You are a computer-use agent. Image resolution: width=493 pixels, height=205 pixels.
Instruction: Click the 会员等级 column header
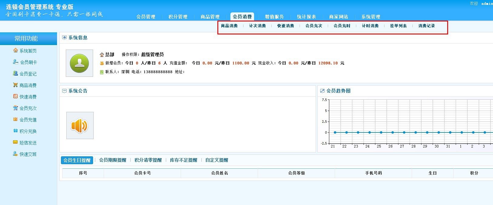tap(297, 173)
